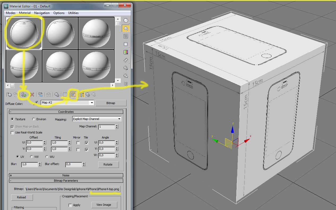Open the Sample Type sphere flyout
The image size is (336, 210).
[x=126, y=21]
